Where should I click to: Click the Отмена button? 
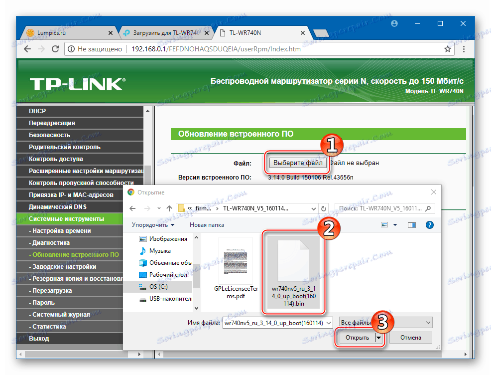(x=410, y=338)
